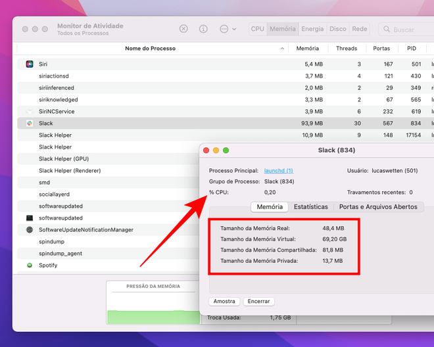Click the Spotify app icon

(x=30, y=266)
